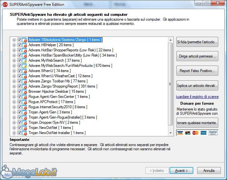This screenshot has height=180, width=227.
Task: Expand the Adware.HotBar/ShopperReports tree node
Action: [14, 50]
